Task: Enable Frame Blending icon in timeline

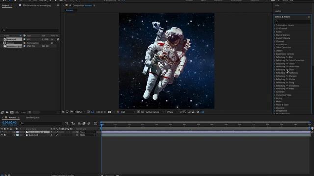Action: tap(84, 124)
